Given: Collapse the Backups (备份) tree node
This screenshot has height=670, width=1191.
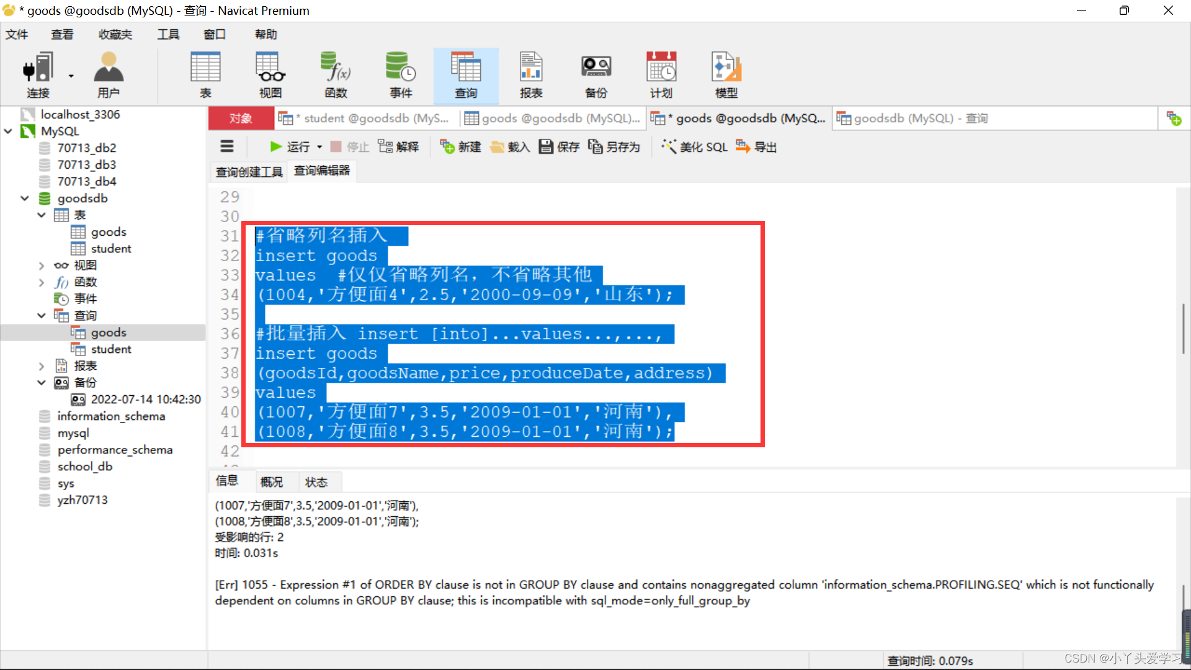Looking at the screenshot, I should click(42, 383).
